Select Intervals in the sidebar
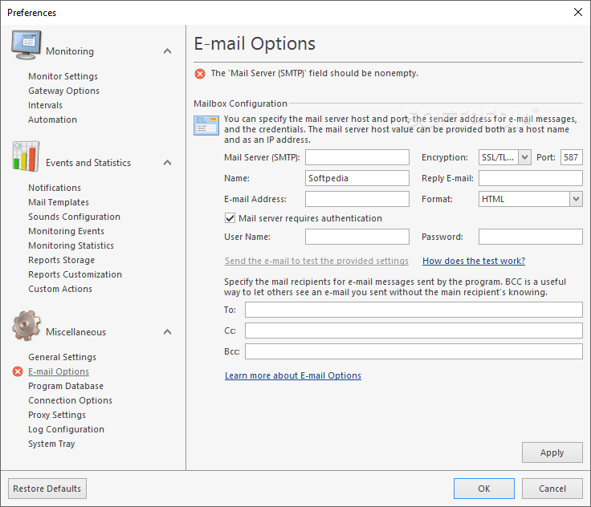 click(x=45, y=105)
